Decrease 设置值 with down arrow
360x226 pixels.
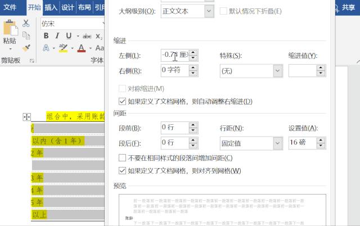321,146
